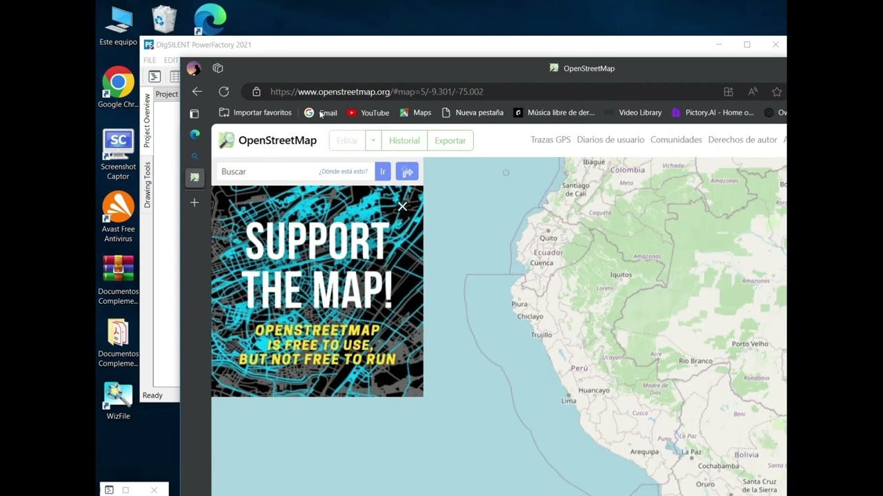The height and width of the screenshot is (496, 883).
Task: Click the ¿Dónde está esto? link
Action: click(x=344, y=172)
